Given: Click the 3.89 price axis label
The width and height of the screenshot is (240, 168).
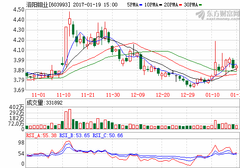Looking at the screenshot, I should (19, 70).
